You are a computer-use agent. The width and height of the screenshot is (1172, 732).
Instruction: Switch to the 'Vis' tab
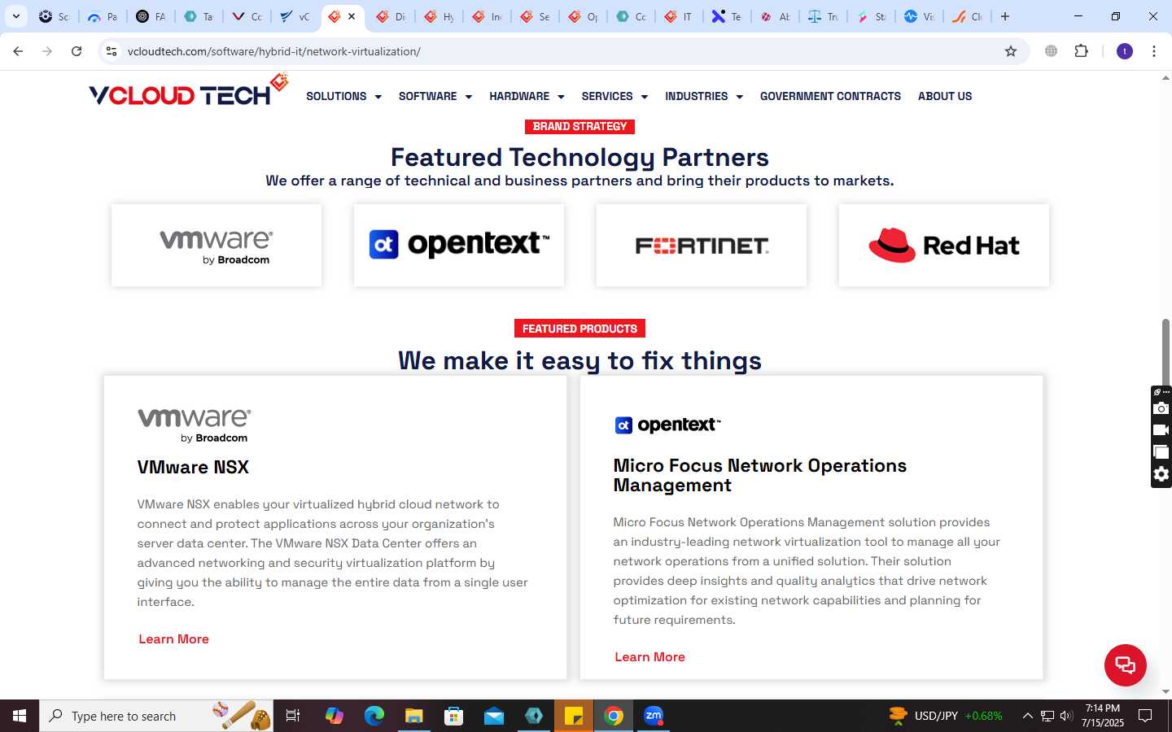(919, 16)
